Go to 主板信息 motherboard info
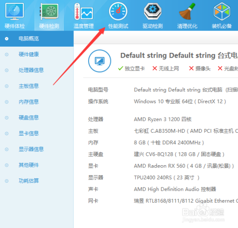The width and height of the screenshot is (238, 228). pos(29,86)
